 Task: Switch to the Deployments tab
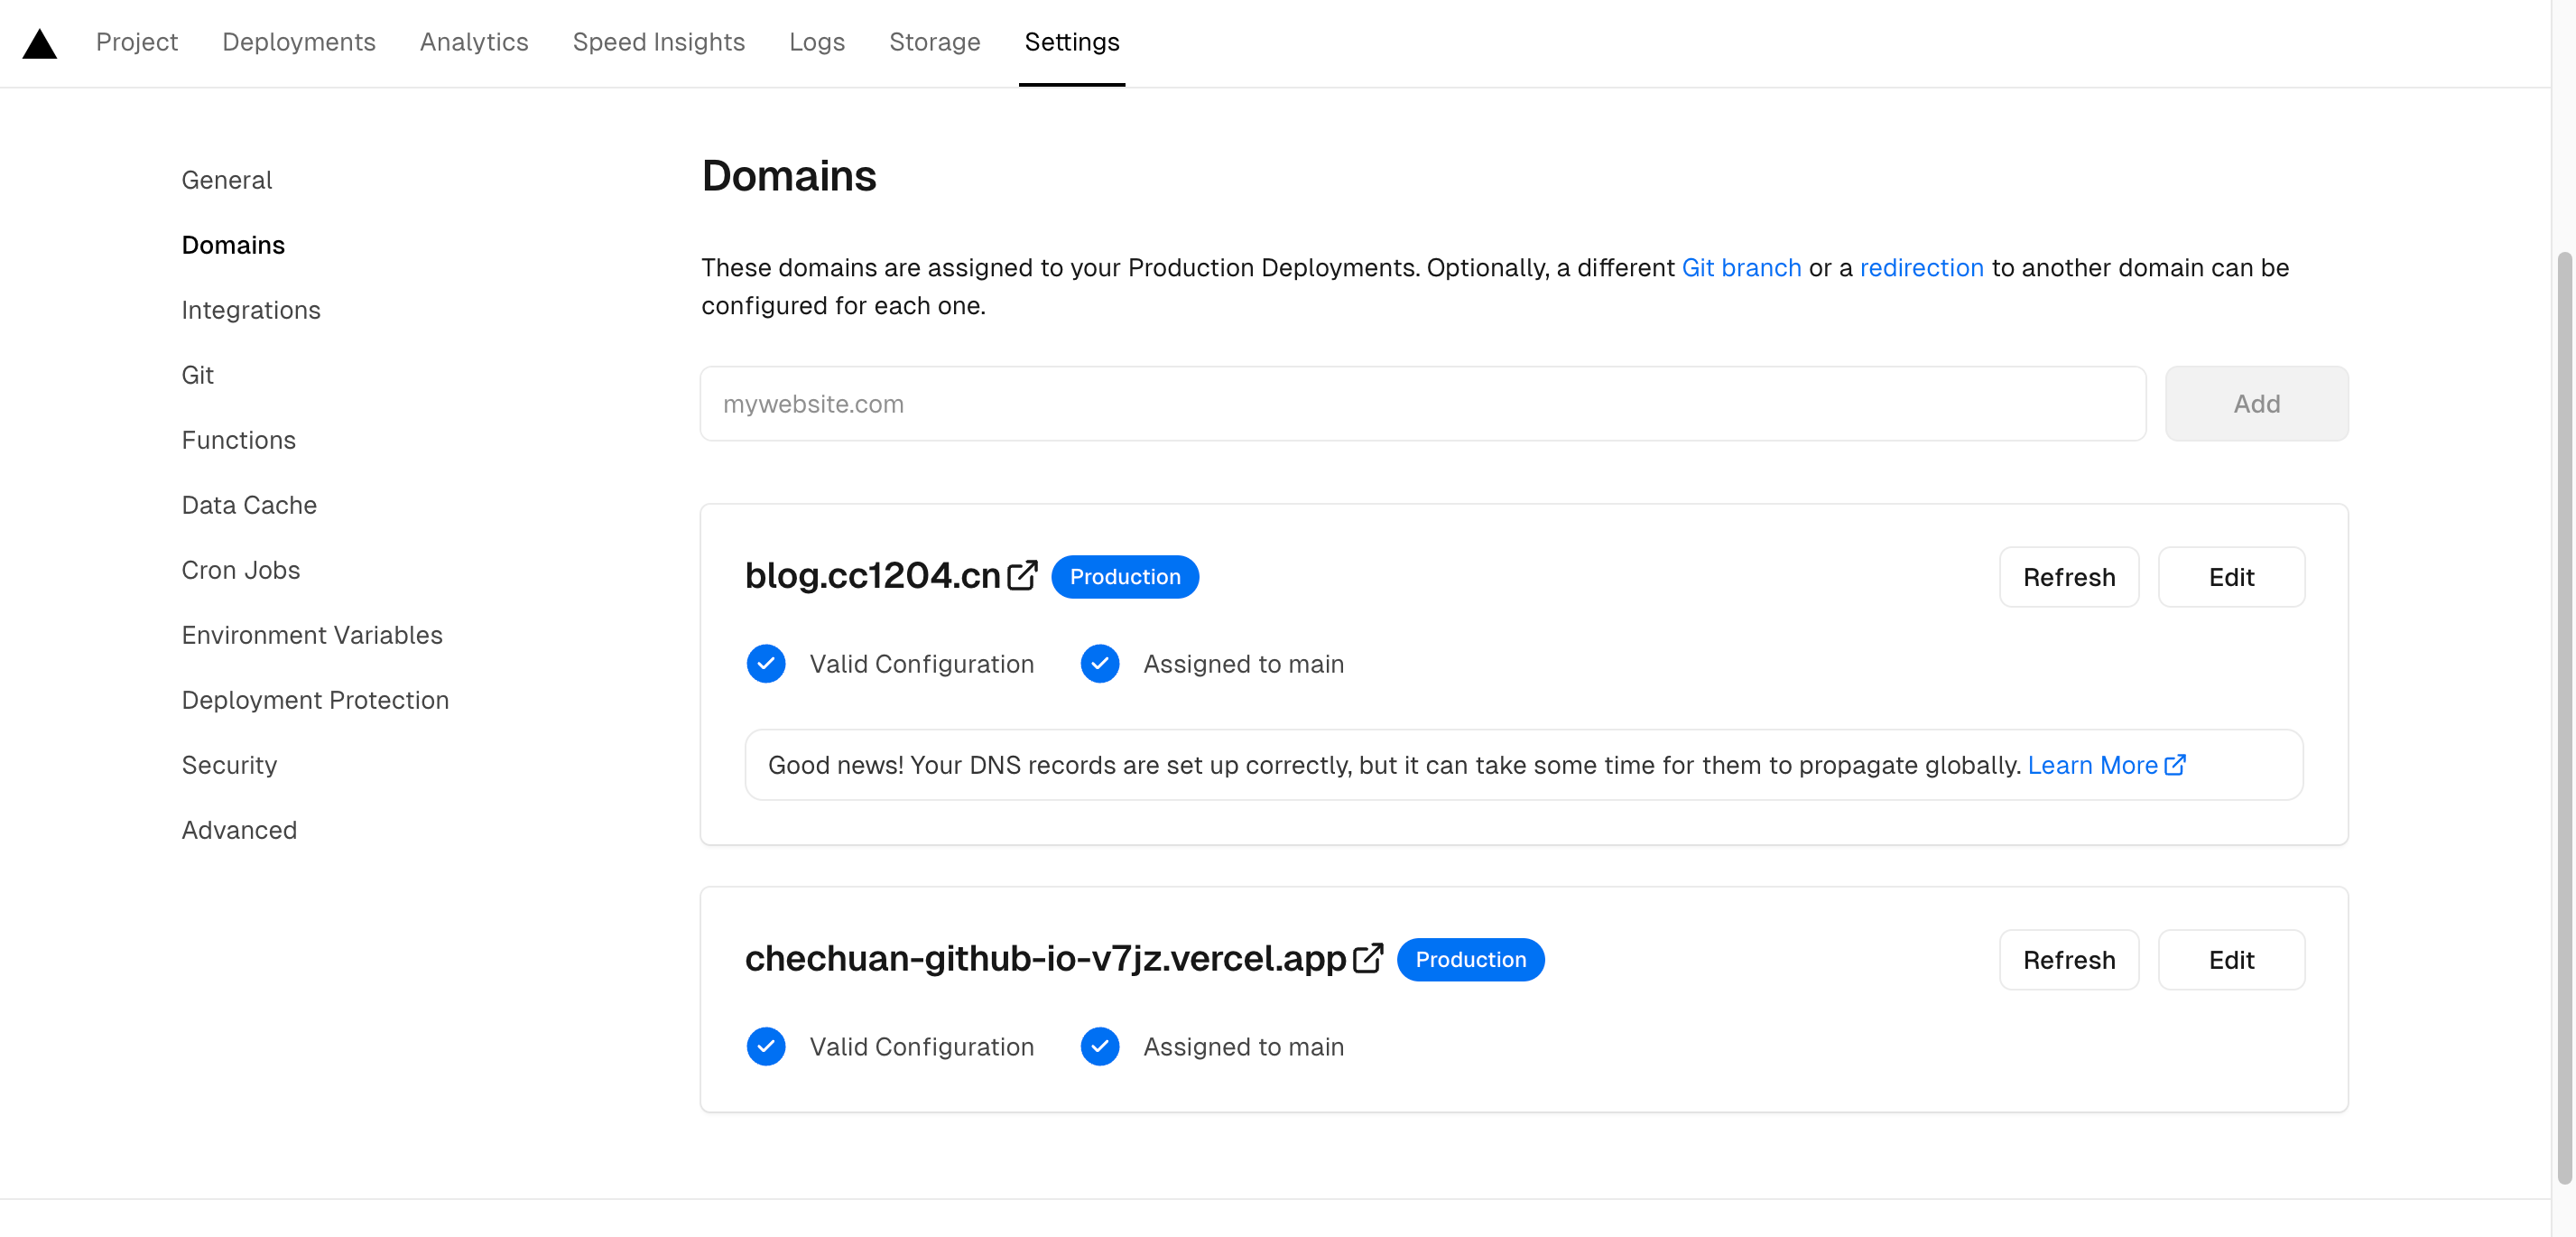[x=298, y=42]
